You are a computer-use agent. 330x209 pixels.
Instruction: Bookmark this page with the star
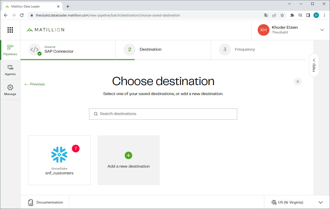(x=282, y=15)
